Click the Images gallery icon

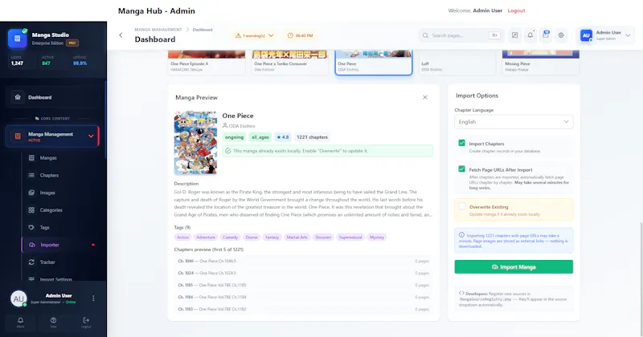point(31,193)
